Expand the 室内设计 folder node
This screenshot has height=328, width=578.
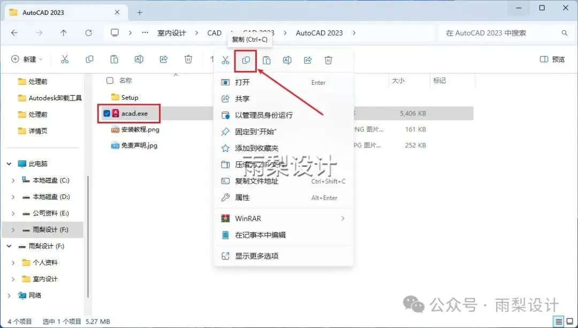tap(13, 279)
